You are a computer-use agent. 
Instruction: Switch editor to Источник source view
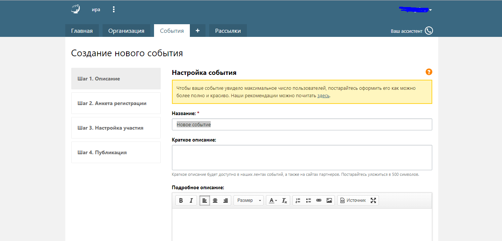pos(353,200)
